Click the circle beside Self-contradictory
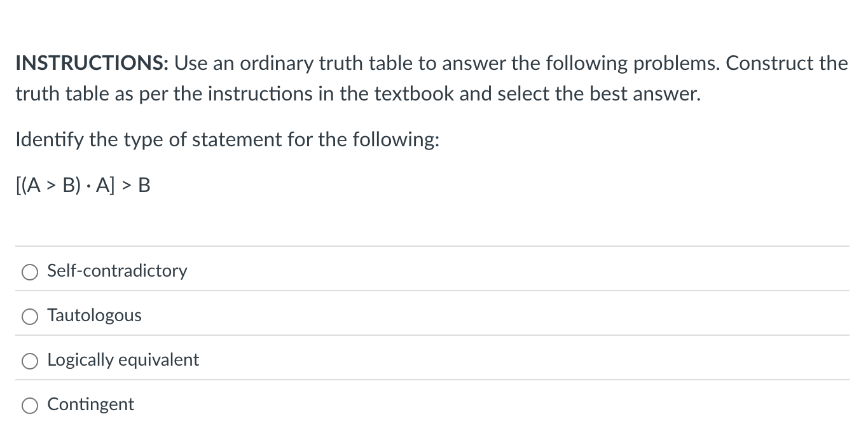 tap(29, 272)
